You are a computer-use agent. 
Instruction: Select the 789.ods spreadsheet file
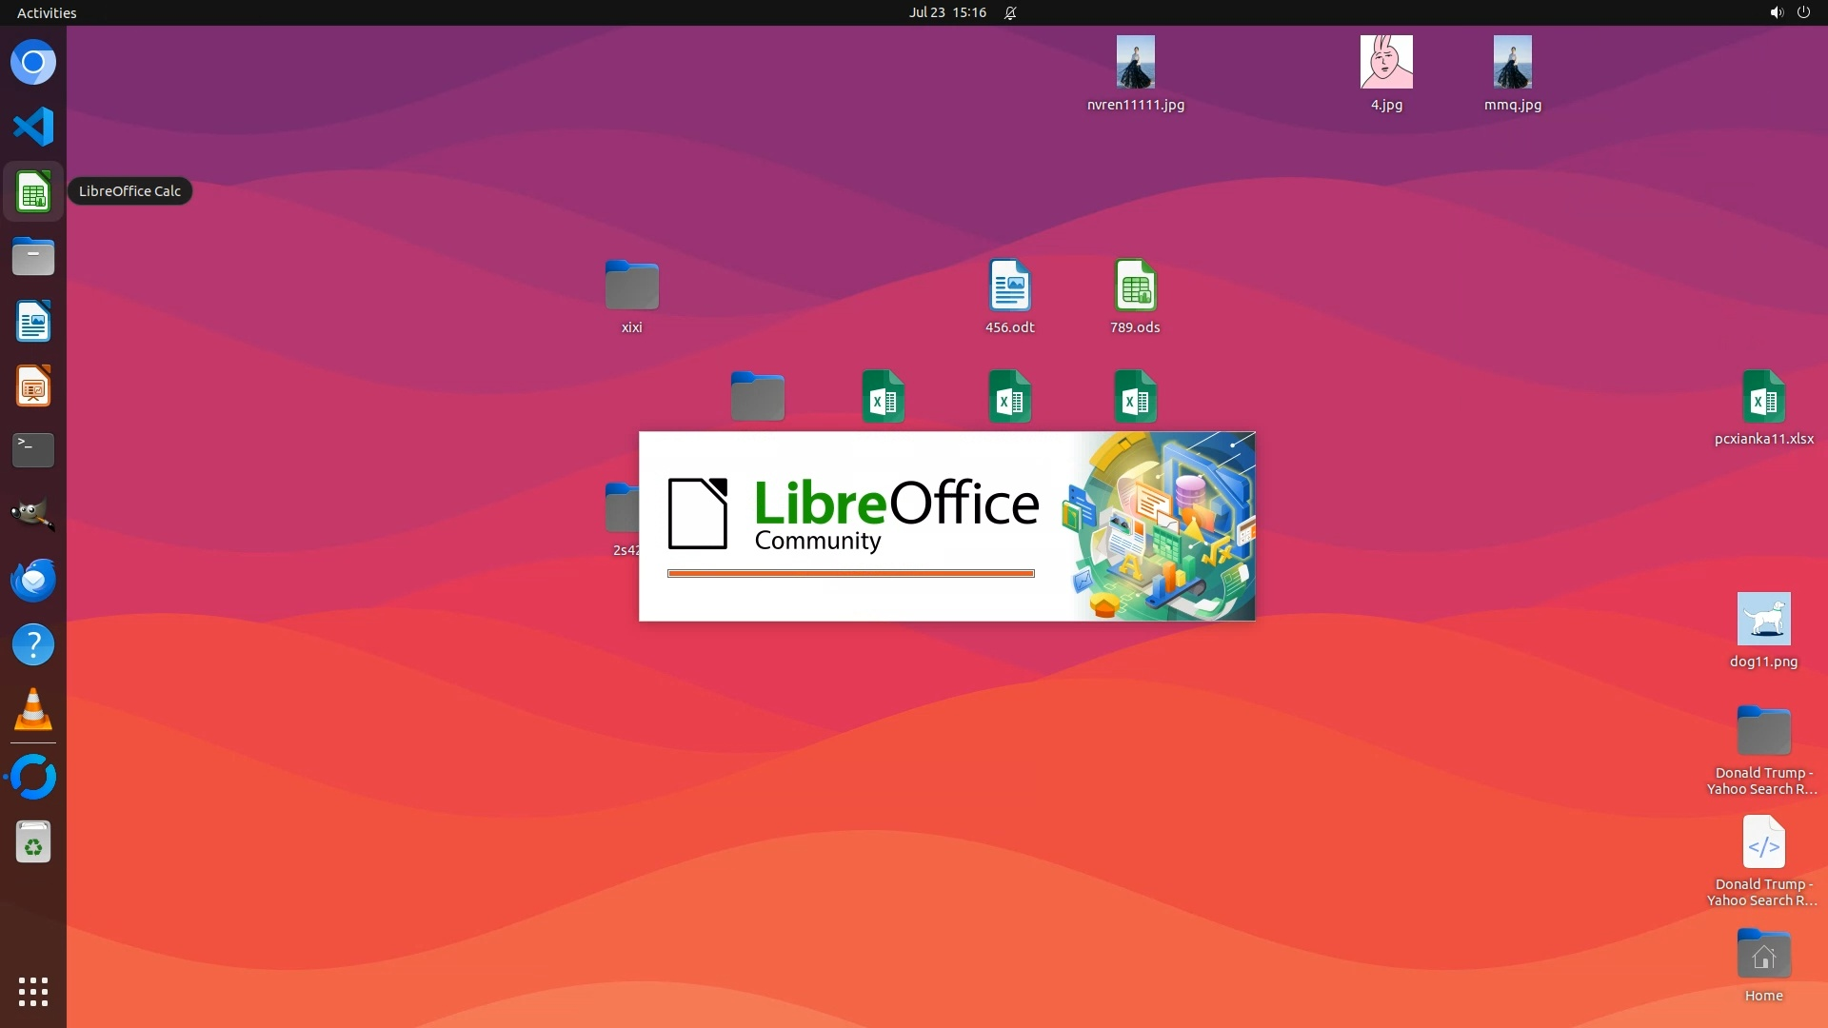tap(1135, 286)
